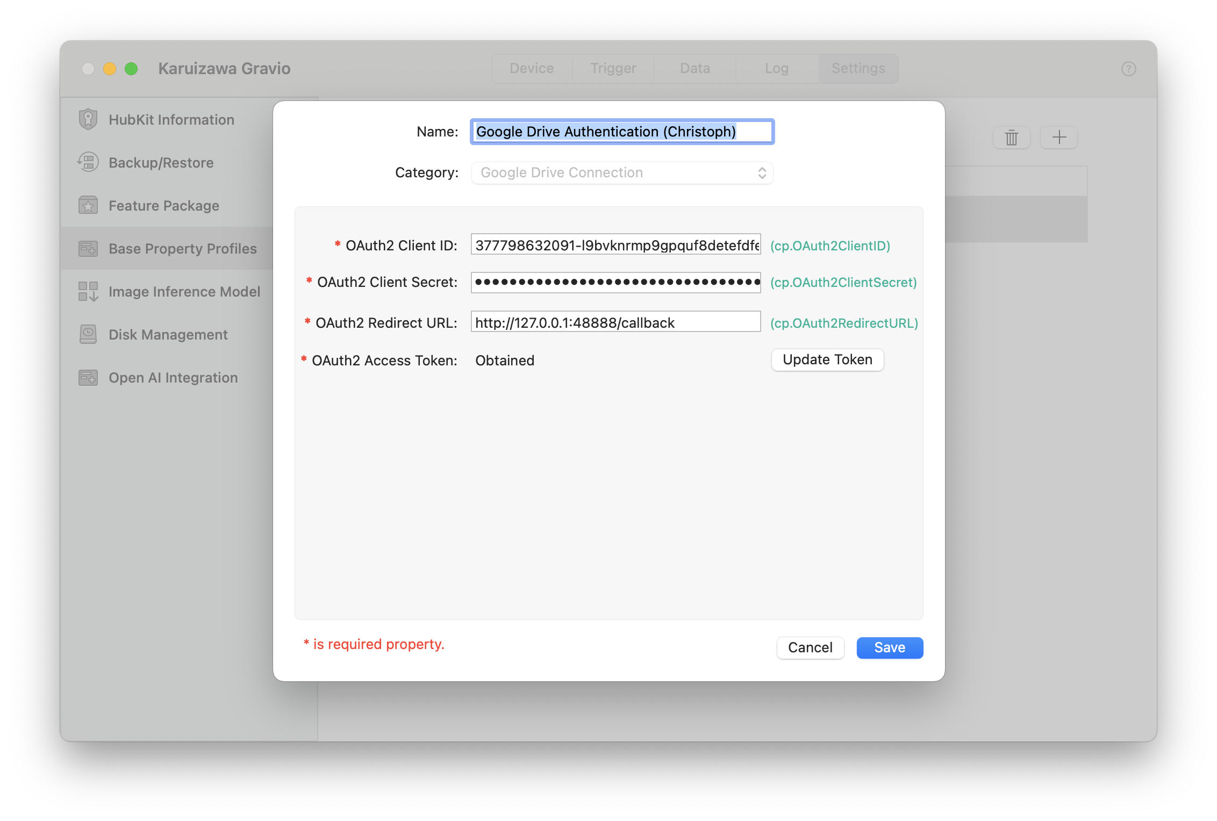Click the trash delete profile icon
The image size is (1217, 821).
(1012, 138)
